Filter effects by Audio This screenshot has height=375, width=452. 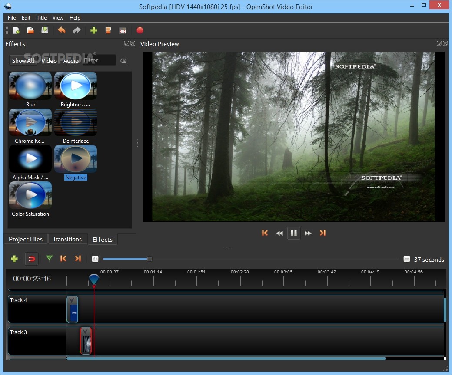pos(71,61)
